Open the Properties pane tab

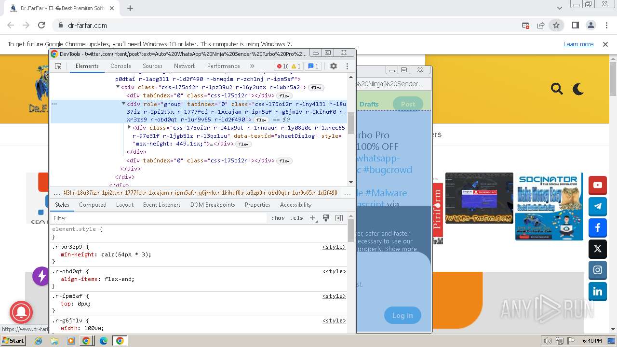pyautogui.click(x=257, y=205)
